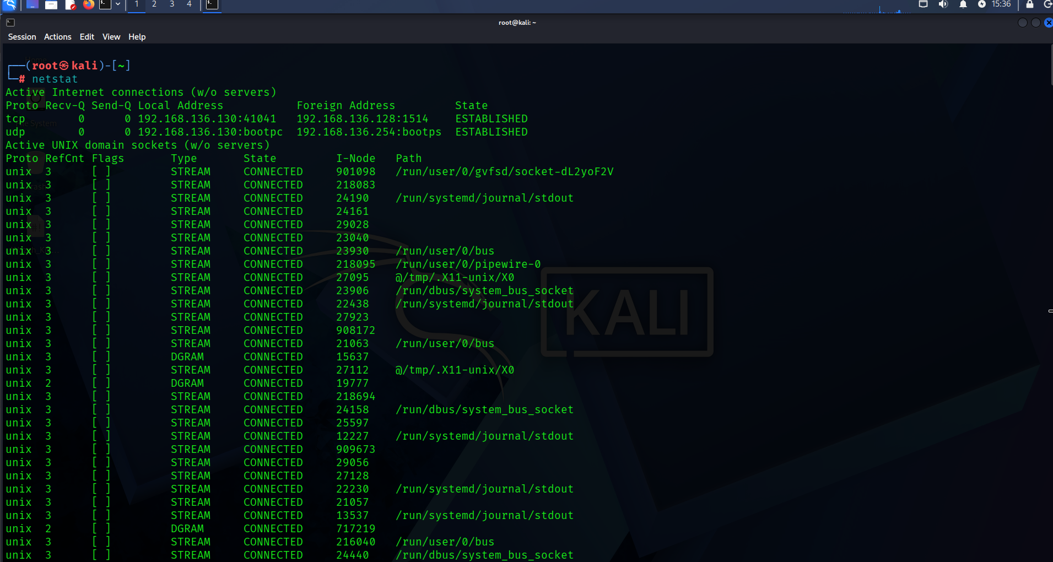Close the root@kali terminal window
This screenshot has width=1053, height=562.
(1049, 23)
